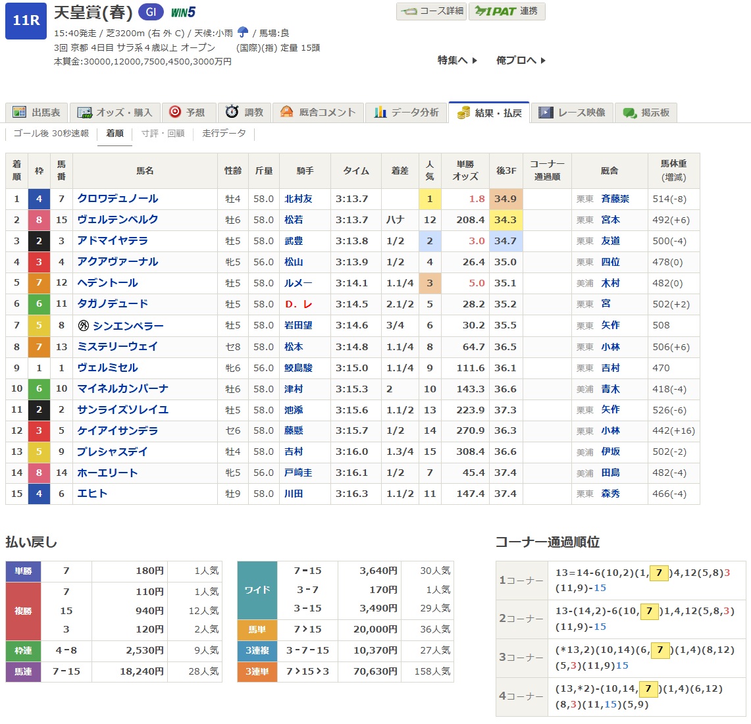Screen dimensions: 751x724
Task: Click the データ分析 bar chart icon
Action: (380, 112)
